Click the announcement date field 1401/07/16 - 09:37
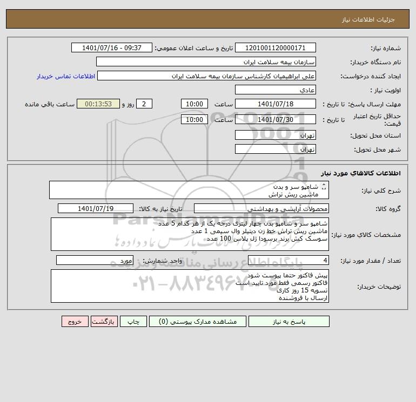 click(x=112, y=47)
